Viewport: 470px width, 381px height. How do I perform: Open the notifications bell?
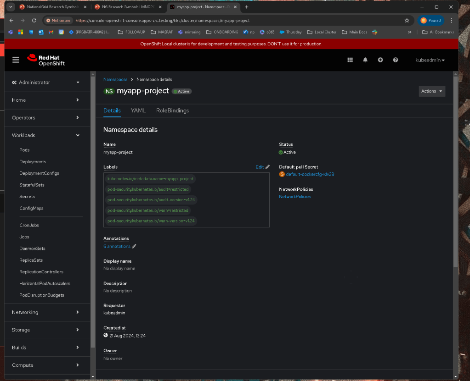[x=365, y=60]
